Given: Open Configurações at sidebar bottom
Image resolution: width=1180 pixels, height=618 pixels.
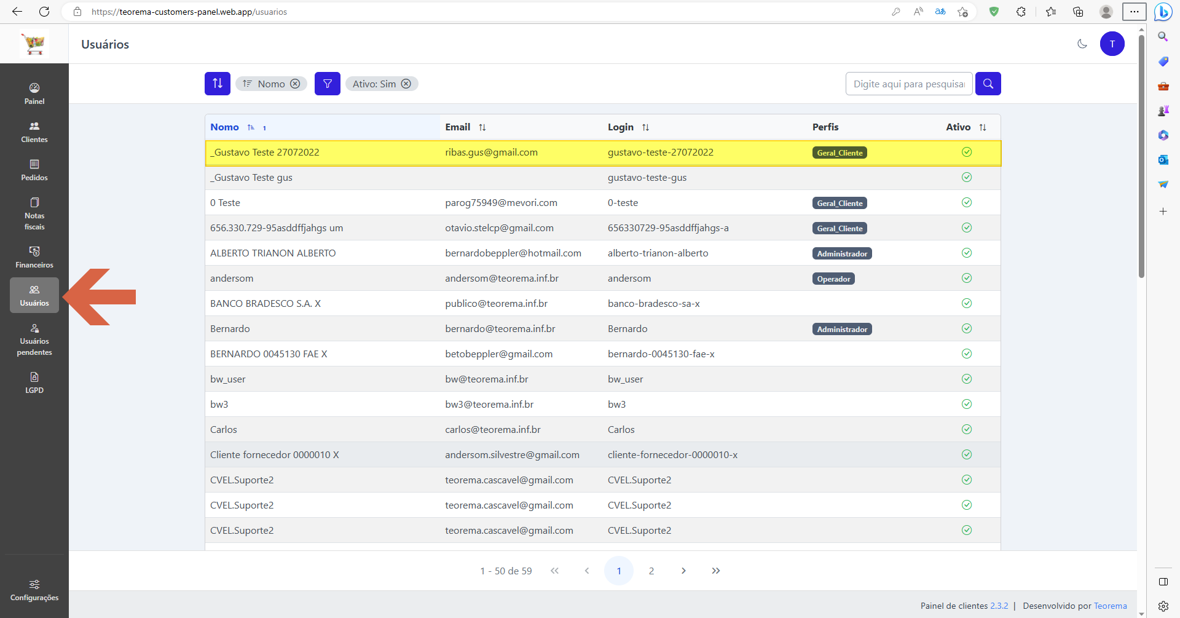Looking at the screenshot, I should click(34, 590).
